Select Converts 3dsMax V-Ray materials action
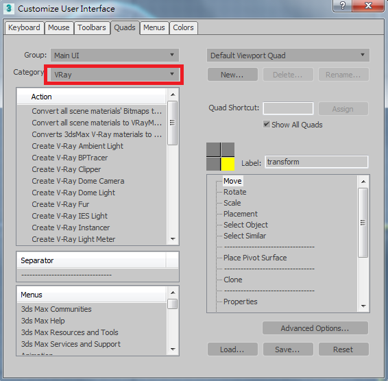The width and height of the screenshot is (388, 381). 97,134
